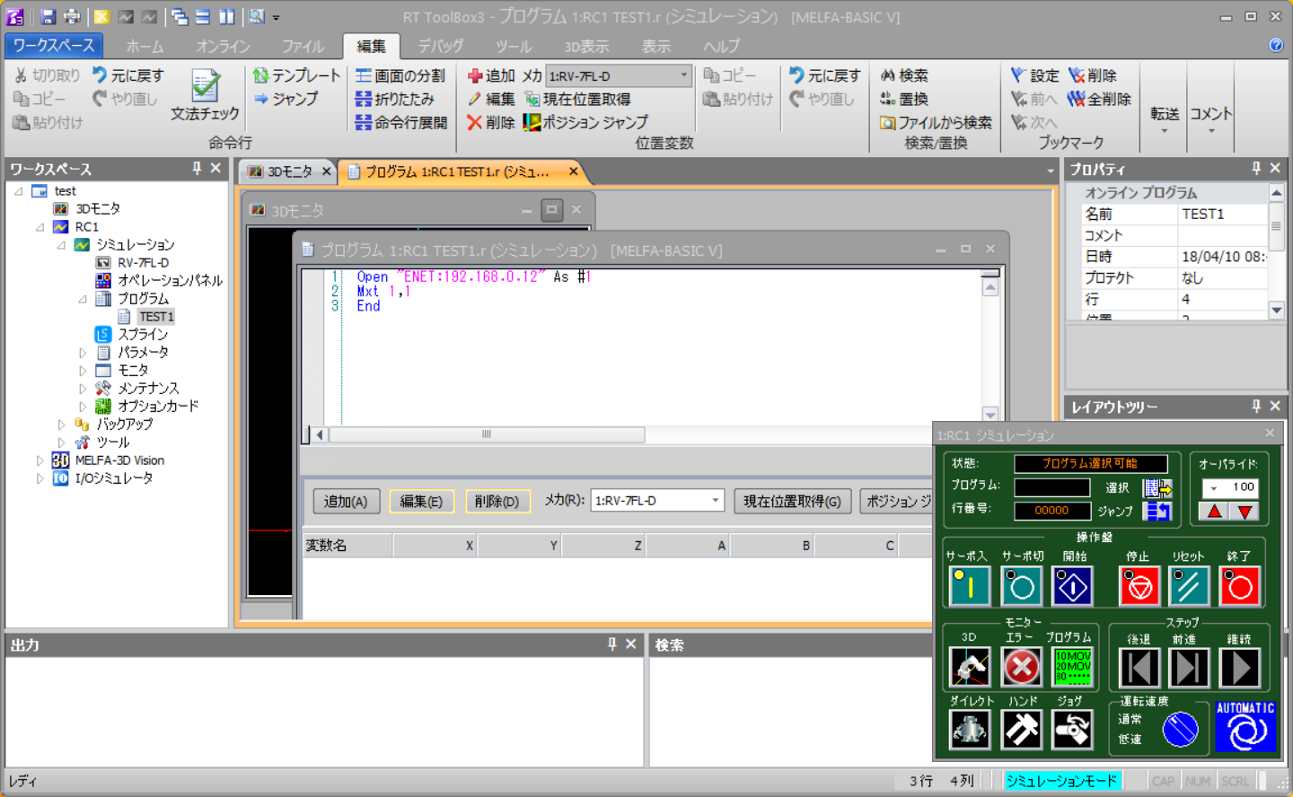This screenshot has width=1293, height=797.
Task: End the cycle with 終了 button
Action: 1240,586
